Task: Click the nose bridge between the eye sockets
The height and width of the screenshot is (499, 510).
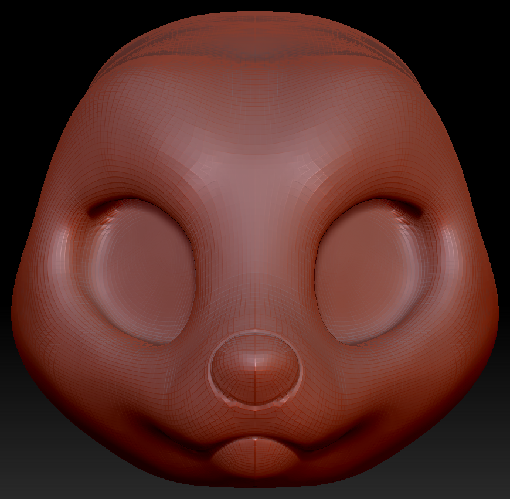Action: (x=255, y=235)
